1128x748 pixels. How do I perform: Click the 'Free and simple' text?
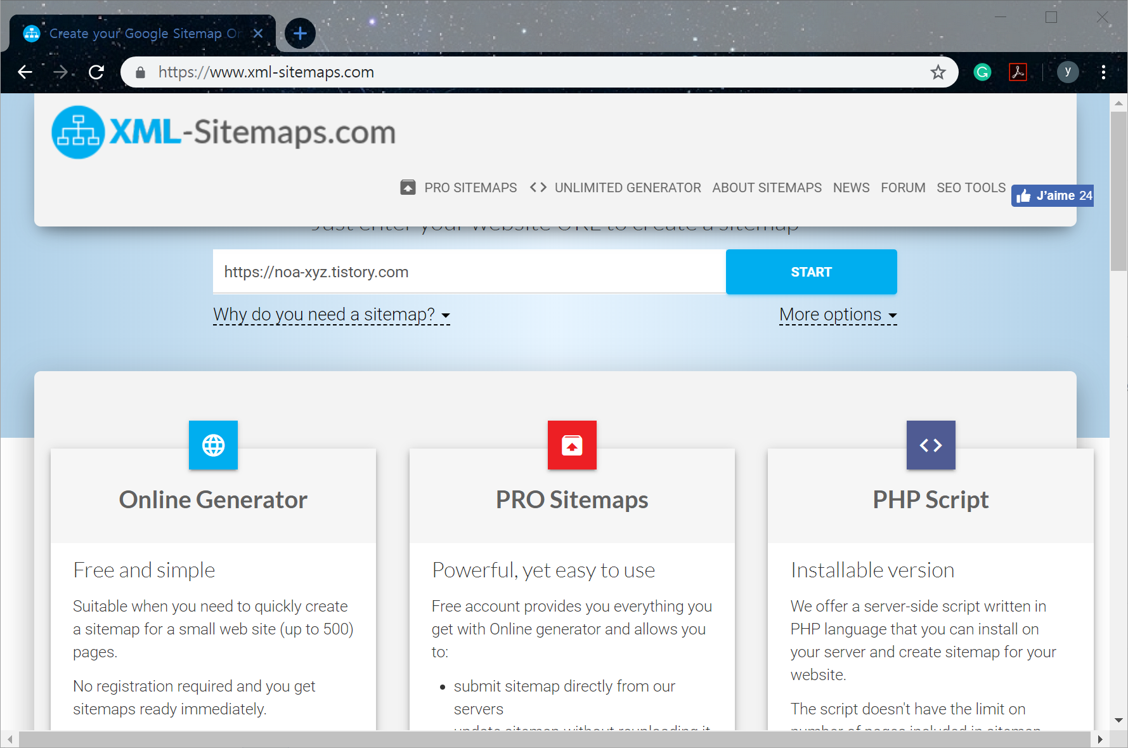pos(144,570)
